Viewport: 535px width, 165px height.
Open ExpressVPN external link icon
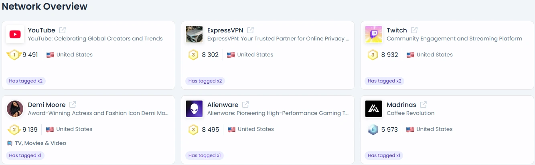pos(250,30)
